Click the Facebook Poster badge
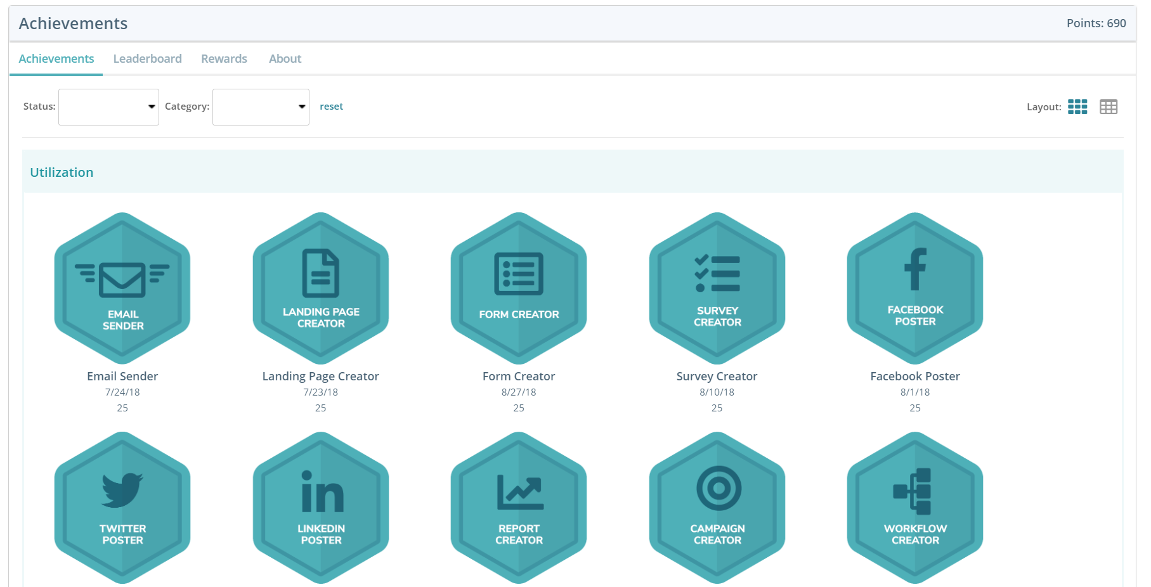The image size is (1151, 587). coord(915,288)
